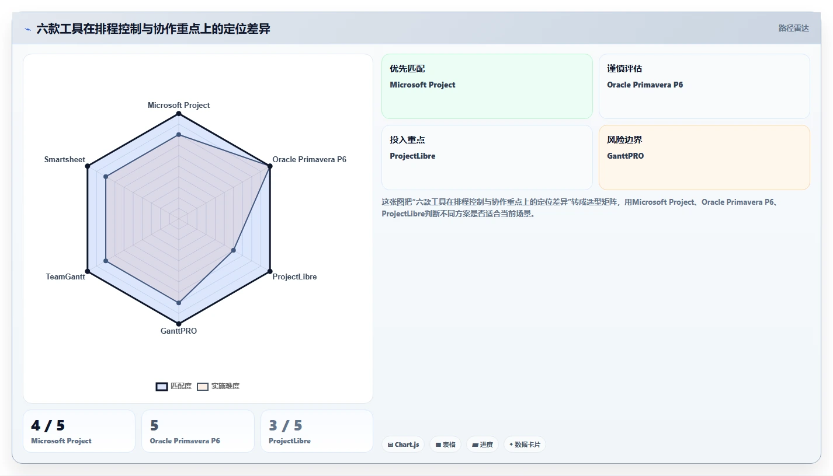Click the Oracle Primavera P6 radar axis label
Viewport: 833px width, 476px height.
click(309, 159)
